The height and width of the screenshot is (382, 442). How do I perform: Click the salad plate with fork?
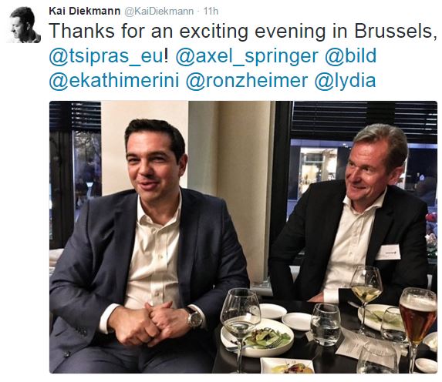point(258,339)
